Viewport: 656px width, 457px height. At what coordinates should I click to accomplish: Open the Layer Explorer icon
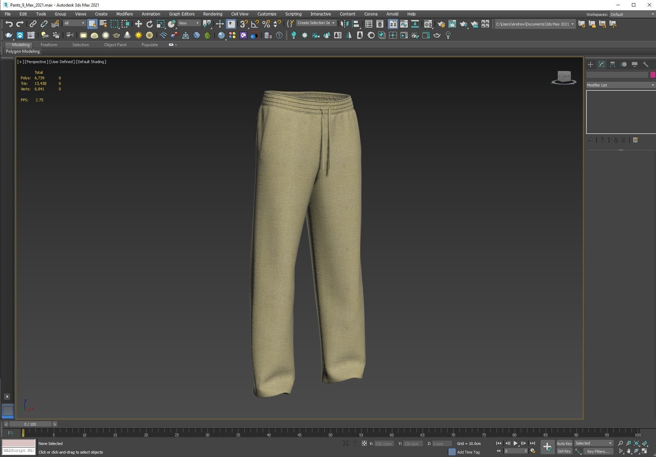[x=380, y=24]
